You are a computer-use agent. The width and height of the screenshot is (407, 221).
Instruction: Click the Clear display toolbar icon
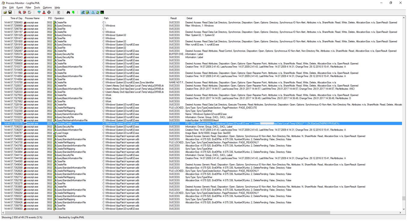(29, 12)
